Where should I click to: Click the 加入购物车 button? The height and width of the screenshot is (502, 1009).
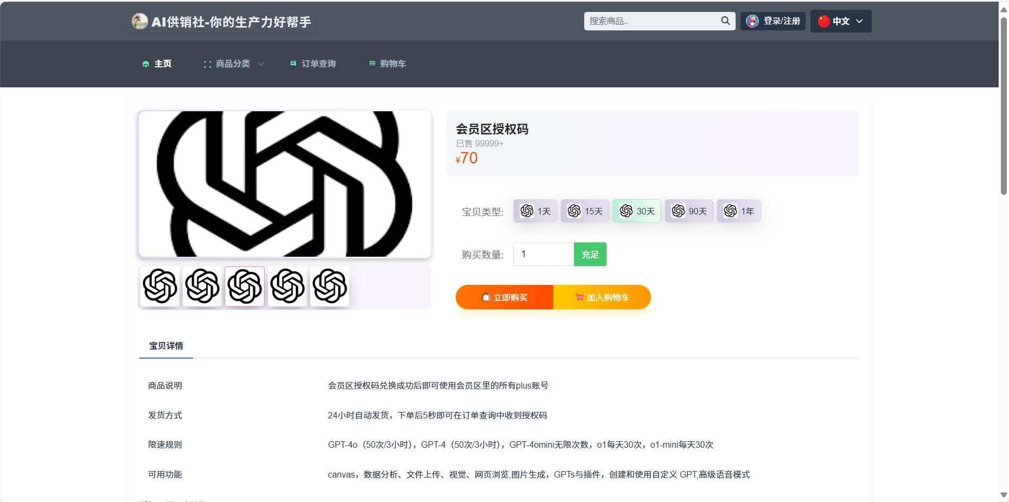tap(602, 297)
